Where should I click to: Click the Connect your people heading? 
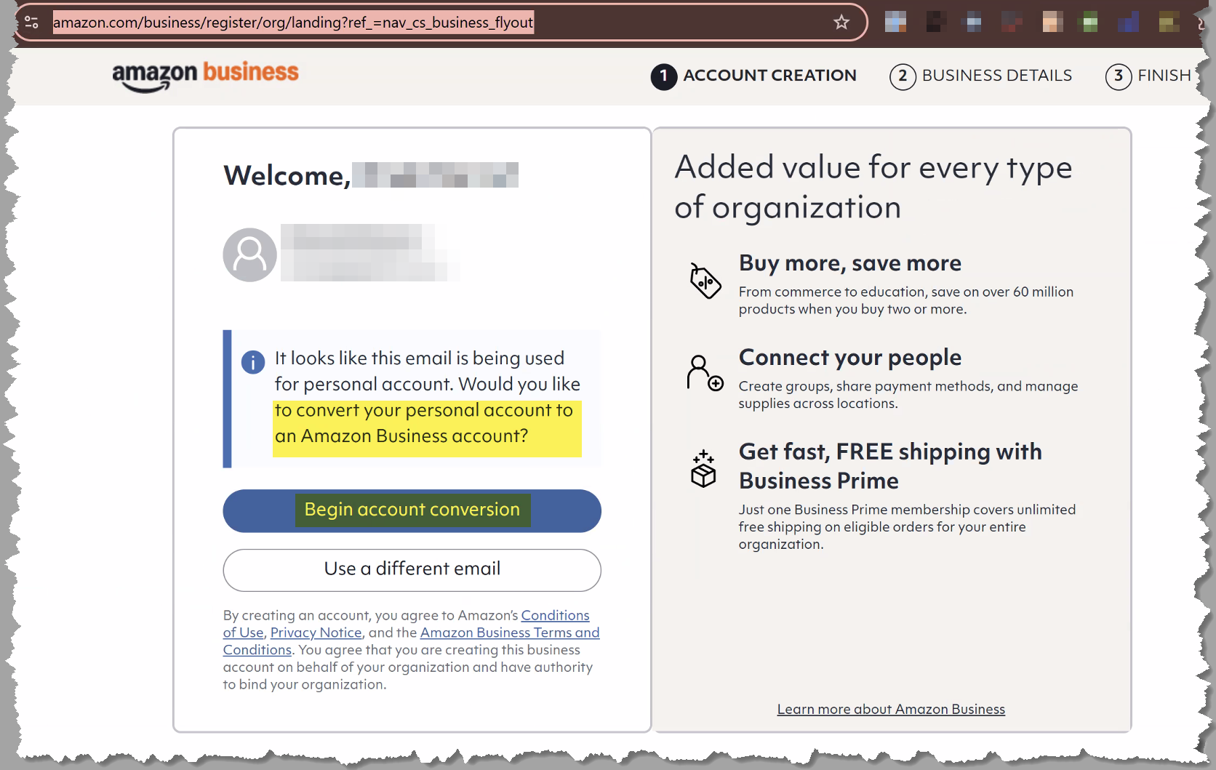[850, 358]
